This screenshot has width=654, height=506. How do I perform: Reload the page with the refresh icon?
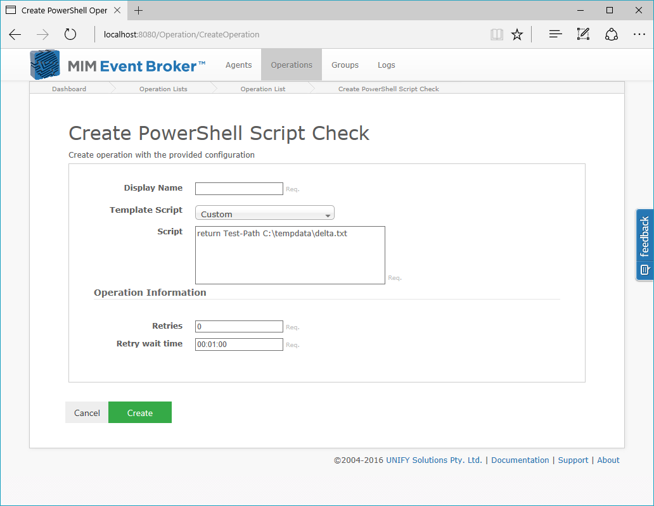coord(70,34)
